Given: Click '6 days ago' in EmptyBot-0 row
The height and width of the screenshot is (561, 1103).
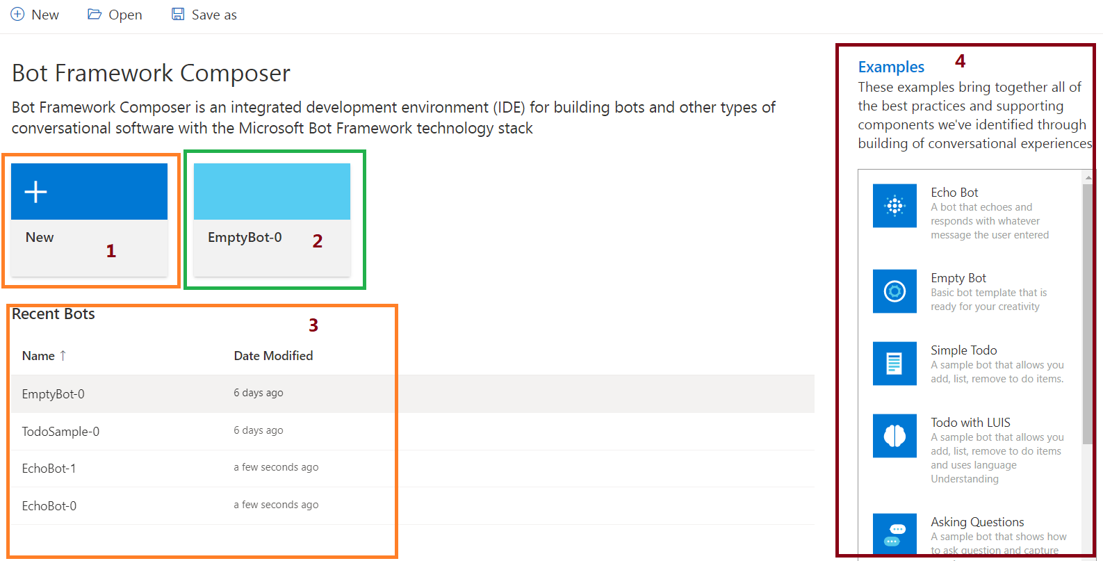Looking at the screenshot, I should [259, 393].
